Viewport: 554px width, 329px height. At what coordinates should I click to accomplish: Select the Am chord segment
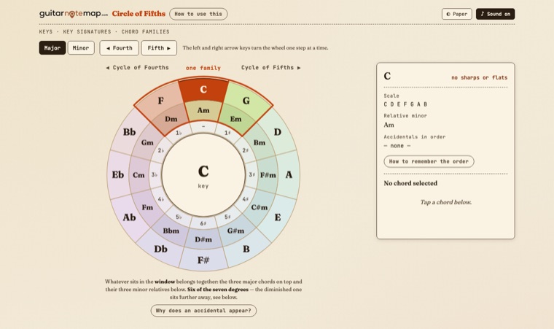203,111
